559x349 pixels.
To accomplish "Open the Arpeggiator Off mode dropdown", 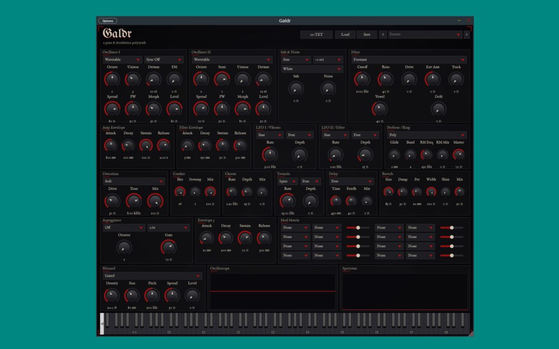I will click(x=124, y=227).
